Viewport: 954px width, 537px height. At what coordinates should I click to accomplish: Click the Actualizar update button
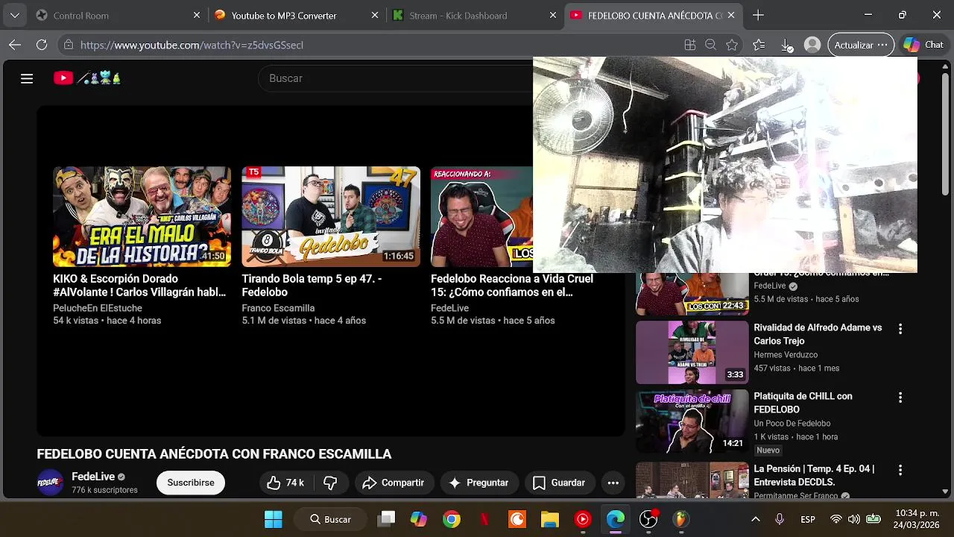tap(861, 45)
